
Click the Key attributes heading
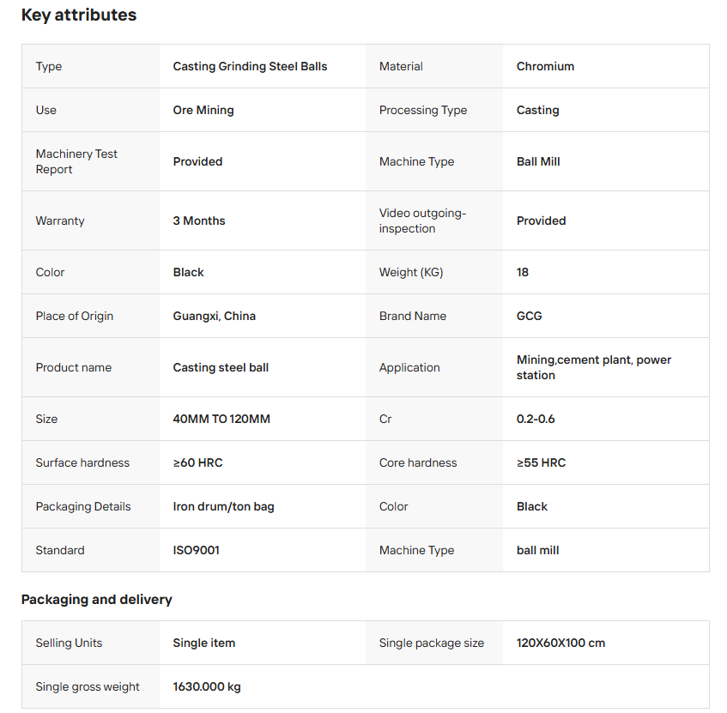pos(79,15)
